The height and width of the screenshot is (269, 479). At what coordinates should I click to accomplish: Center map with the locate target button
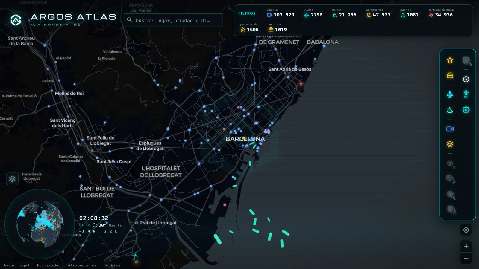[x=466, y=230]
